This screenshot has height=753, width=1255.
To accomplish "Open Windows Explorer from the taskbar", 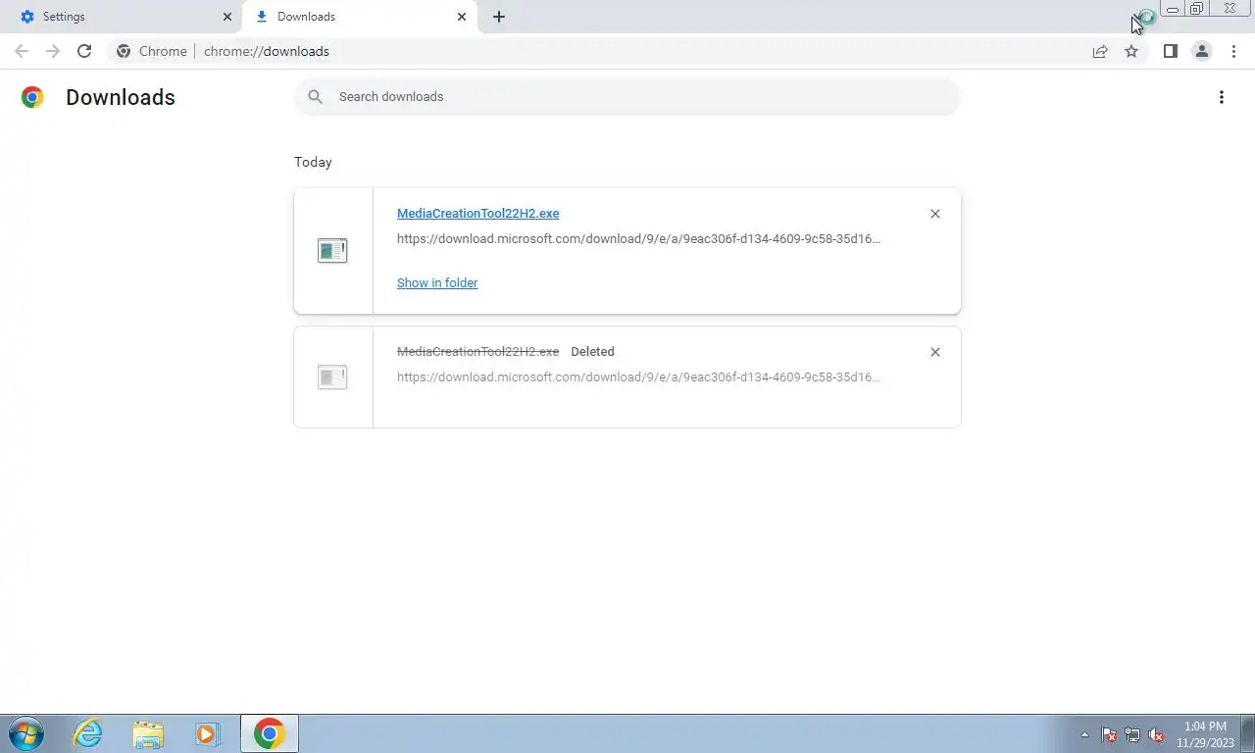I will click(x=148, y=733).
